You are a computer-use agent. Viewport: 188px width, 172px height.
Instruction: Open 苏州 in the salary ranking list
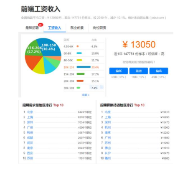pos(108,143)
